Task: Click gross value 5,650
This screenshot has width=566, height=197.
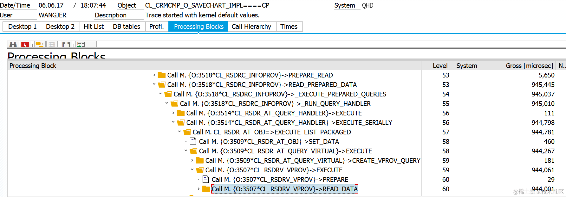Action: 546,75
